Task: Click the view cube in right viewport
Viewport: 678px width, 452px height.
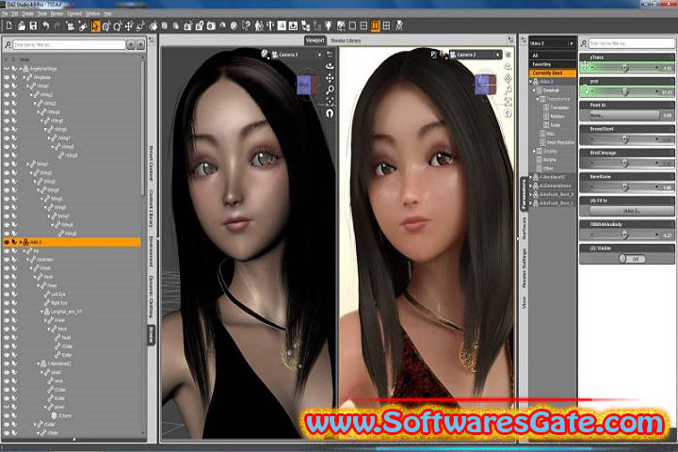Action: (486, 85)
